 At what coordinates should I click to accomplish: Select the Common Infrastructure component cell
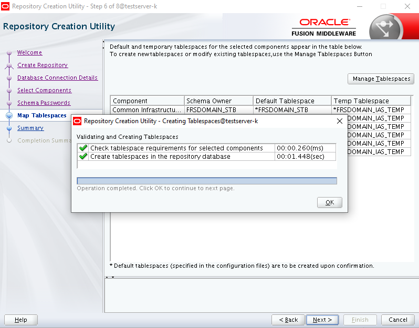pos(147,110)
